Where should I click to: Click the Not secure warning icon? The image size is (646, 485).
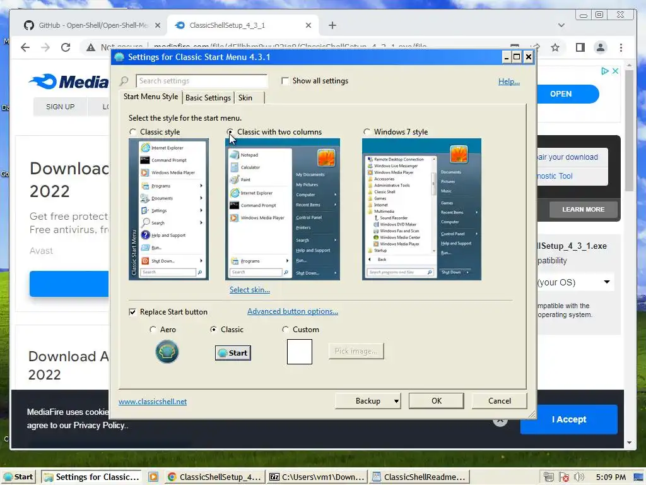[x=91, y=47]
